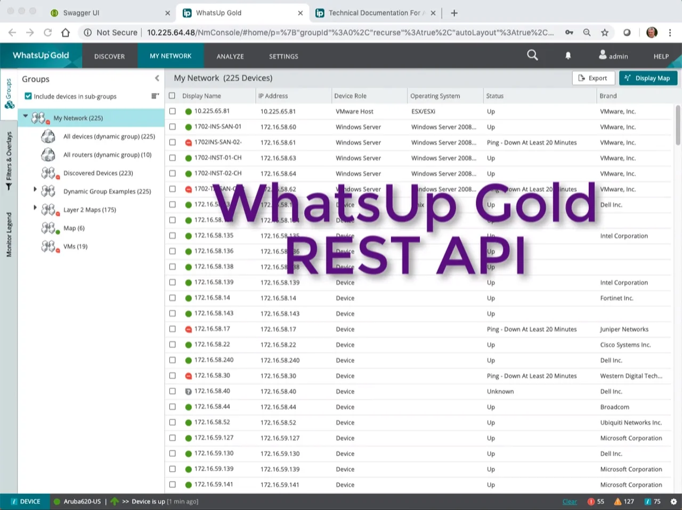
Task: Open a new browser tab
Action: pyautogui.click(x=454, y=13)
